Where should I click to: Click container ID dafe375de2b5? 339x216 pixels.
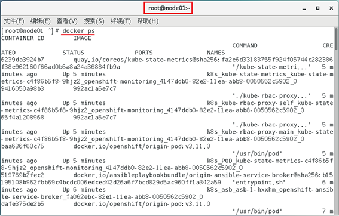click(x=23, y=204)
